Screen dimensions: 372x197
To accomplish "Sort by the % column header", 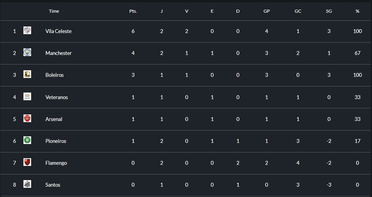I will (x=357, y=11).
